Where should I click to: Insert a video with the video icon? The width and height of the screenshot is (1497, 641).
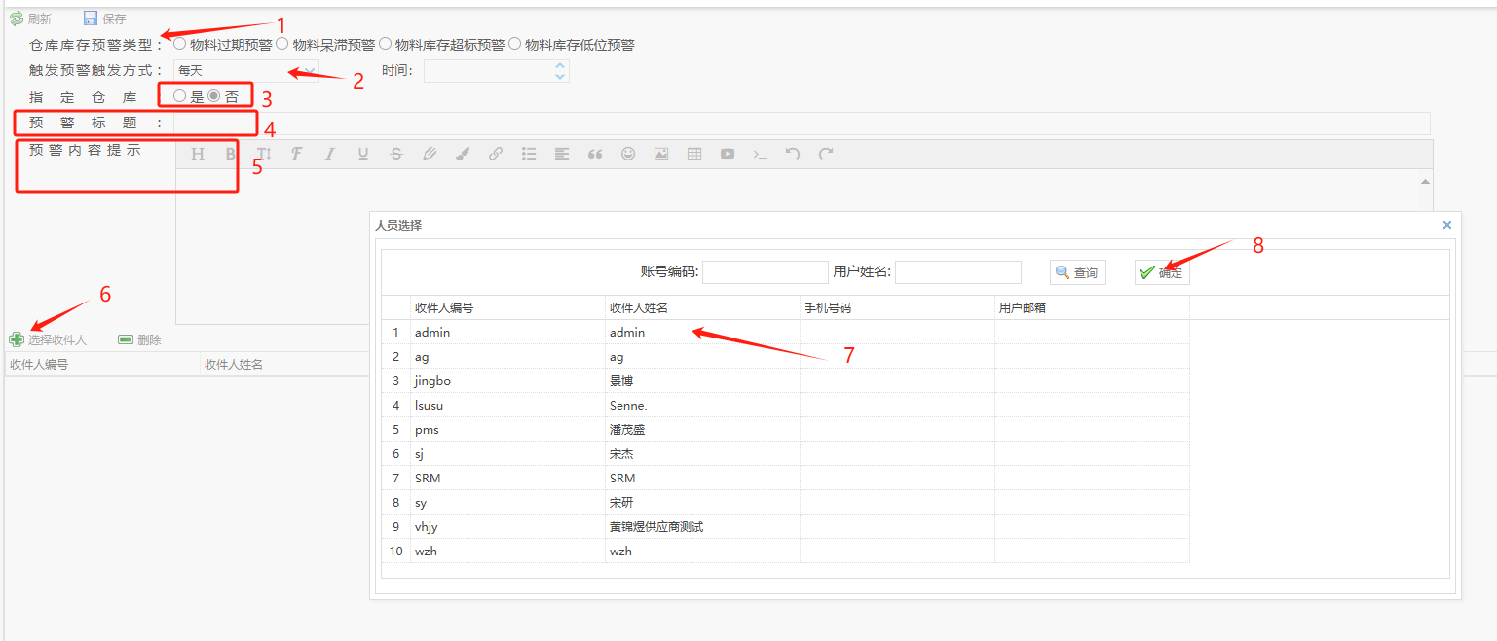[728, 154]
